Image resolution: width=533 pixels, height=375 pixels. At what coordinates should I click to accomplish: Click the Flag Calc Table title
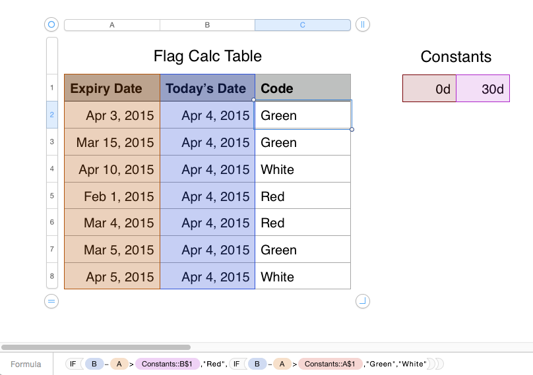pos(207,56)
